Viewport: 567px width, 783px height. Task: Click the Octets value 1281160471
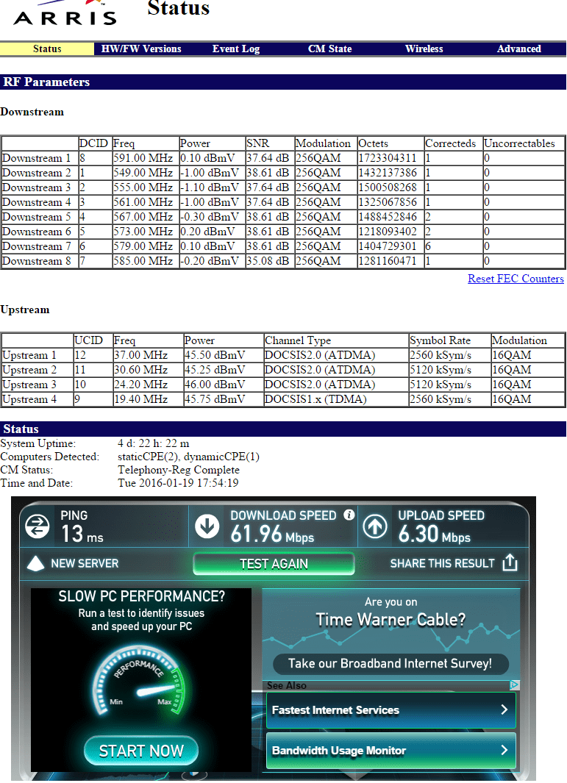click(x=388, y=261)
